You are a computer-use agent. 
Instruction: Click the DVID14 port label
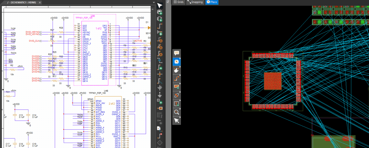[36, 81]
